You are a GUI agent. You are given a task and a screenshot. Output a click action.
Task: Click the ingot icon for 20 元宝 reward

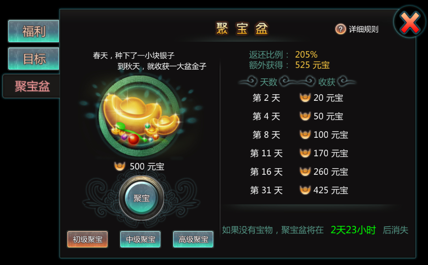[305, 98]
